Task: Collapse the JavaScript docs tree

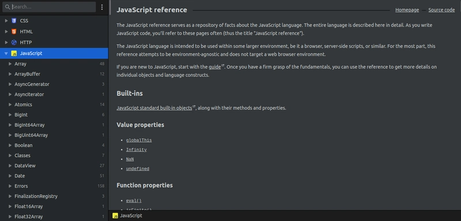Action: (x=6, y=54)
